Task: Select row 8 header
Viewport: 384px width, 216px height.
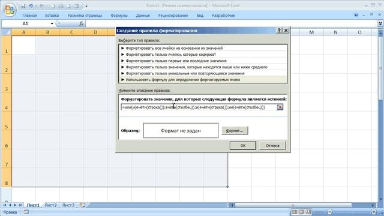Action: (x=6, y=178)
